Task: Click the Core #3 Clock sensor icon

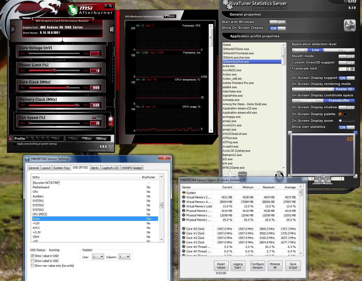Action: 184,242
